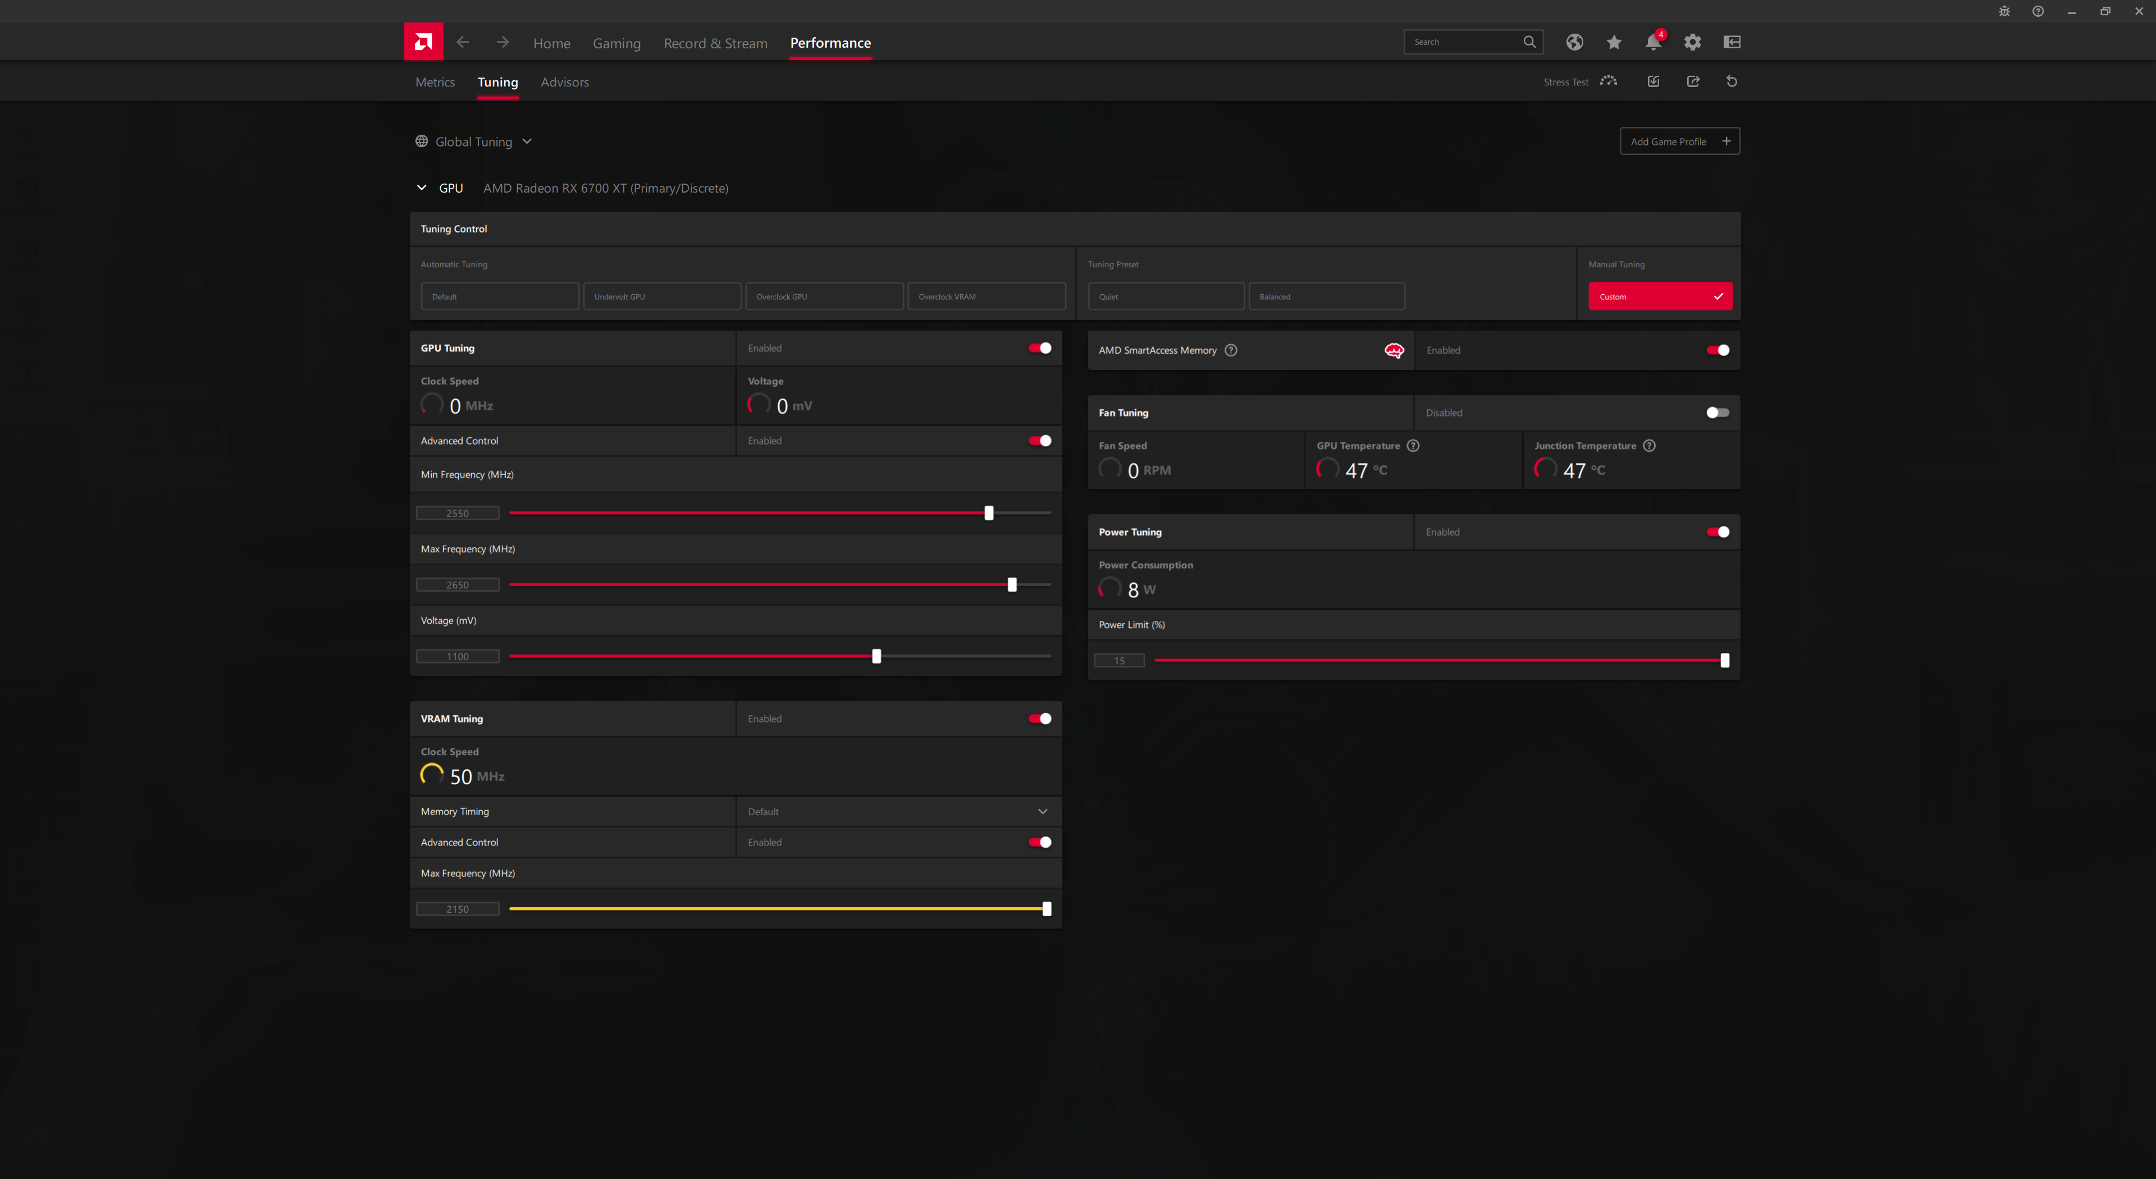Toggle the sidebar panel icon

1732,42
